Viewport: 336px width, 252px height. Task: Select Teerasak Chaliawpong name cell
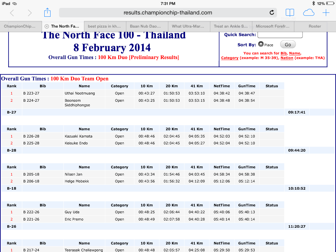[84, 250]
